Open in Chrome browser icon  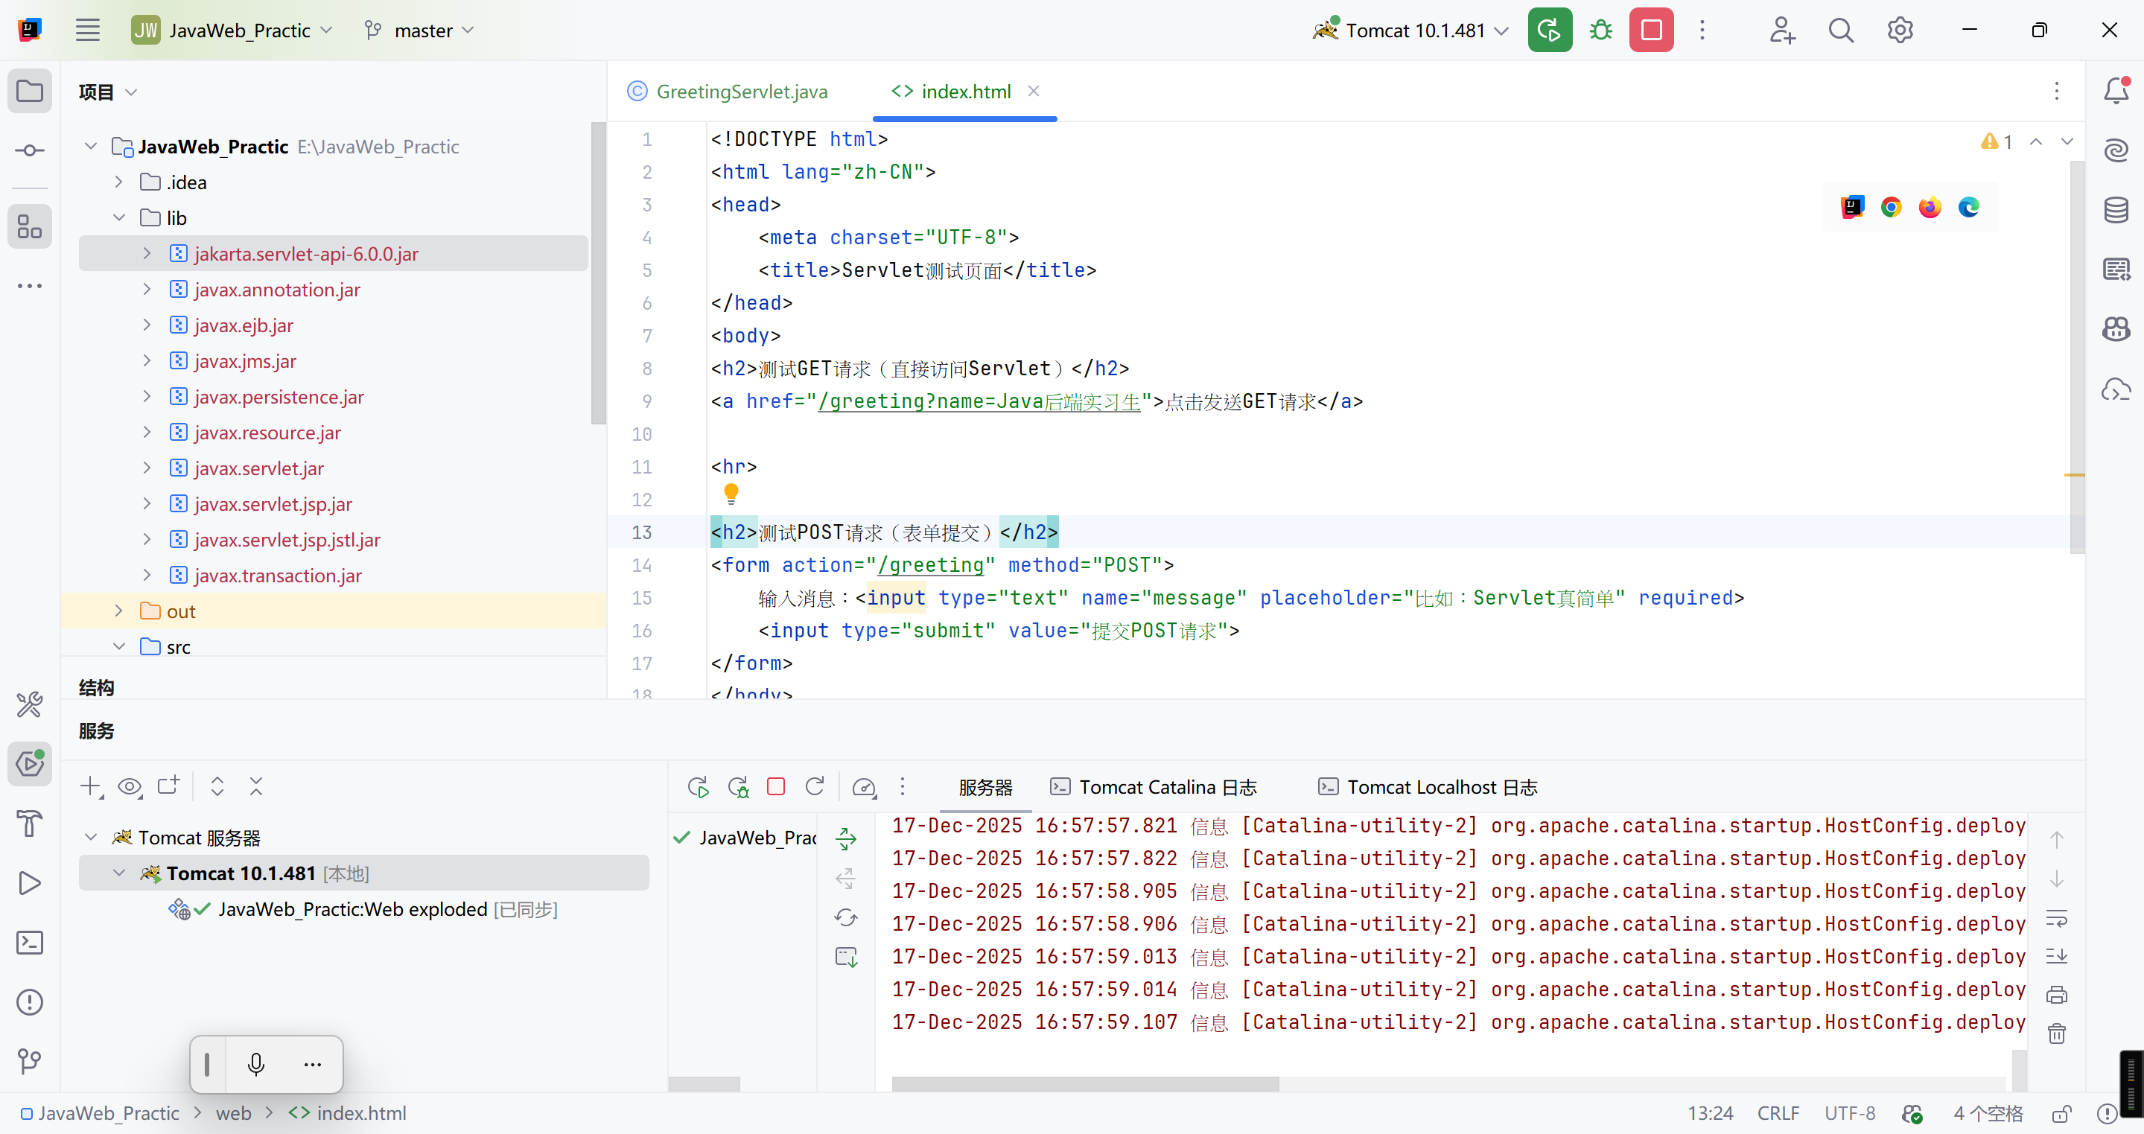1891,207
